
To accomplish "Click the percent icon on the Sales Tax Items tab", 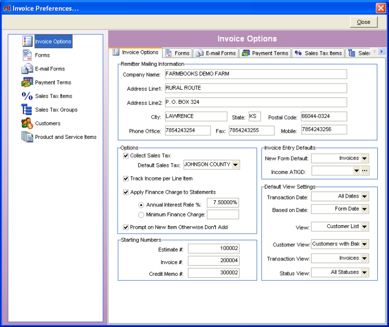I will pos(298,53).
